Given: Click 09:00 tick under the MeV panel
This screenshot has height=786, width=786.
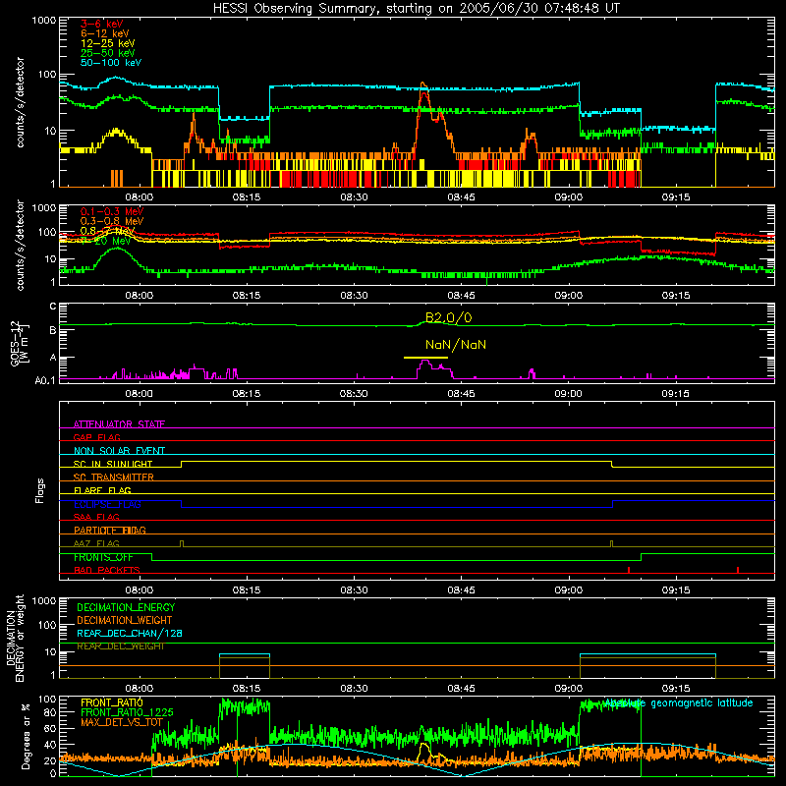Looking at the screenshot, I should tap(569, 296).
